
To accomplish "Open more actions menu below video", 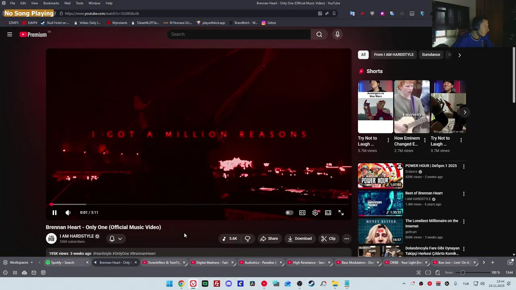I will (346, 238).
